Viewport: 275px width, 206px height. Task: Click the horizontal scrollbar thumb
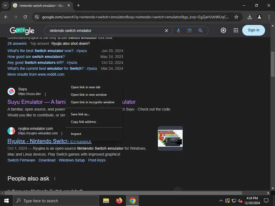click(x=123, y=193)
